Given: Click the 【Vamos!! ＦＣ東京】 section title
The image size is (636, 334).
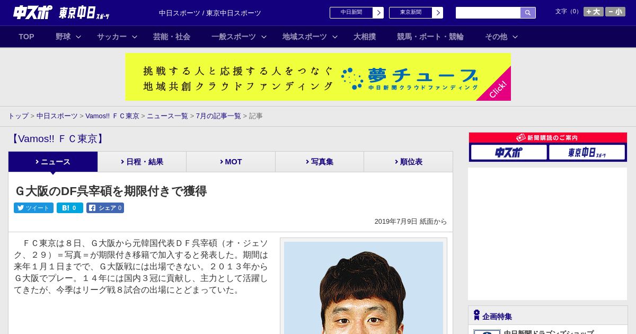Looking at the screenshot, I should point(57,139).
